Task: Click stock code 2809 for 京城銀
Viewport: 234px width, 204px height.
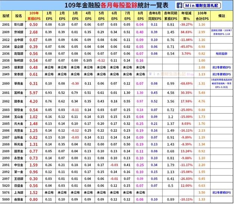Action: [x=6, y=32]
